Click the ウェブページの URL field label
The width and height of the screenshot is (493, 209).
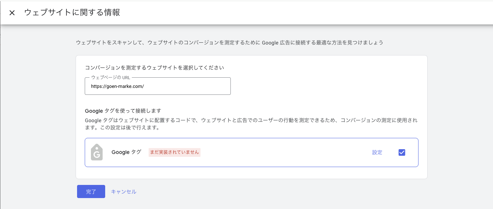[x=110, y=78]
